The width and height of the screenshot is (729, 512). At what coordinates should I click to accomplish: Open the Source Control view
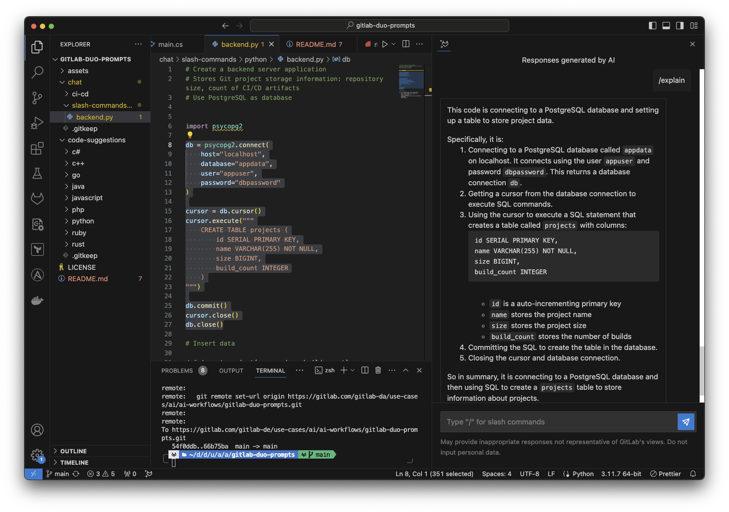(37, 98)
